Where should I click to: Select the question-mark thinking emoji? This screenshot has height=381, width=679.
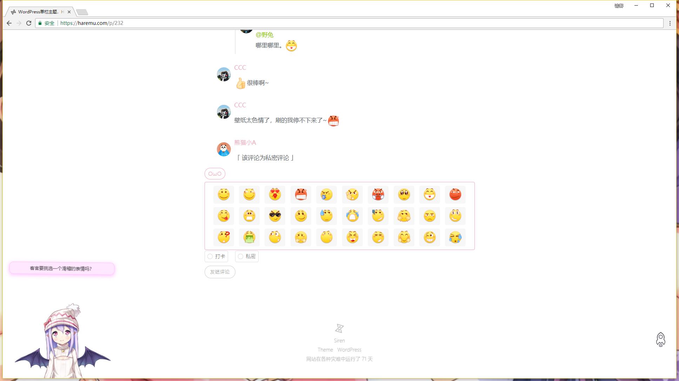tap(224, 237)
